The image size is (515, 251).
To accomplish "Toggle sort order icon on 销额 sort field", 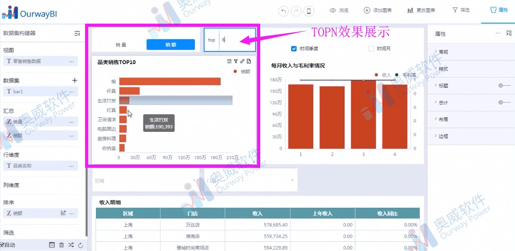I will pyautogui.click(x=63, y=213).
